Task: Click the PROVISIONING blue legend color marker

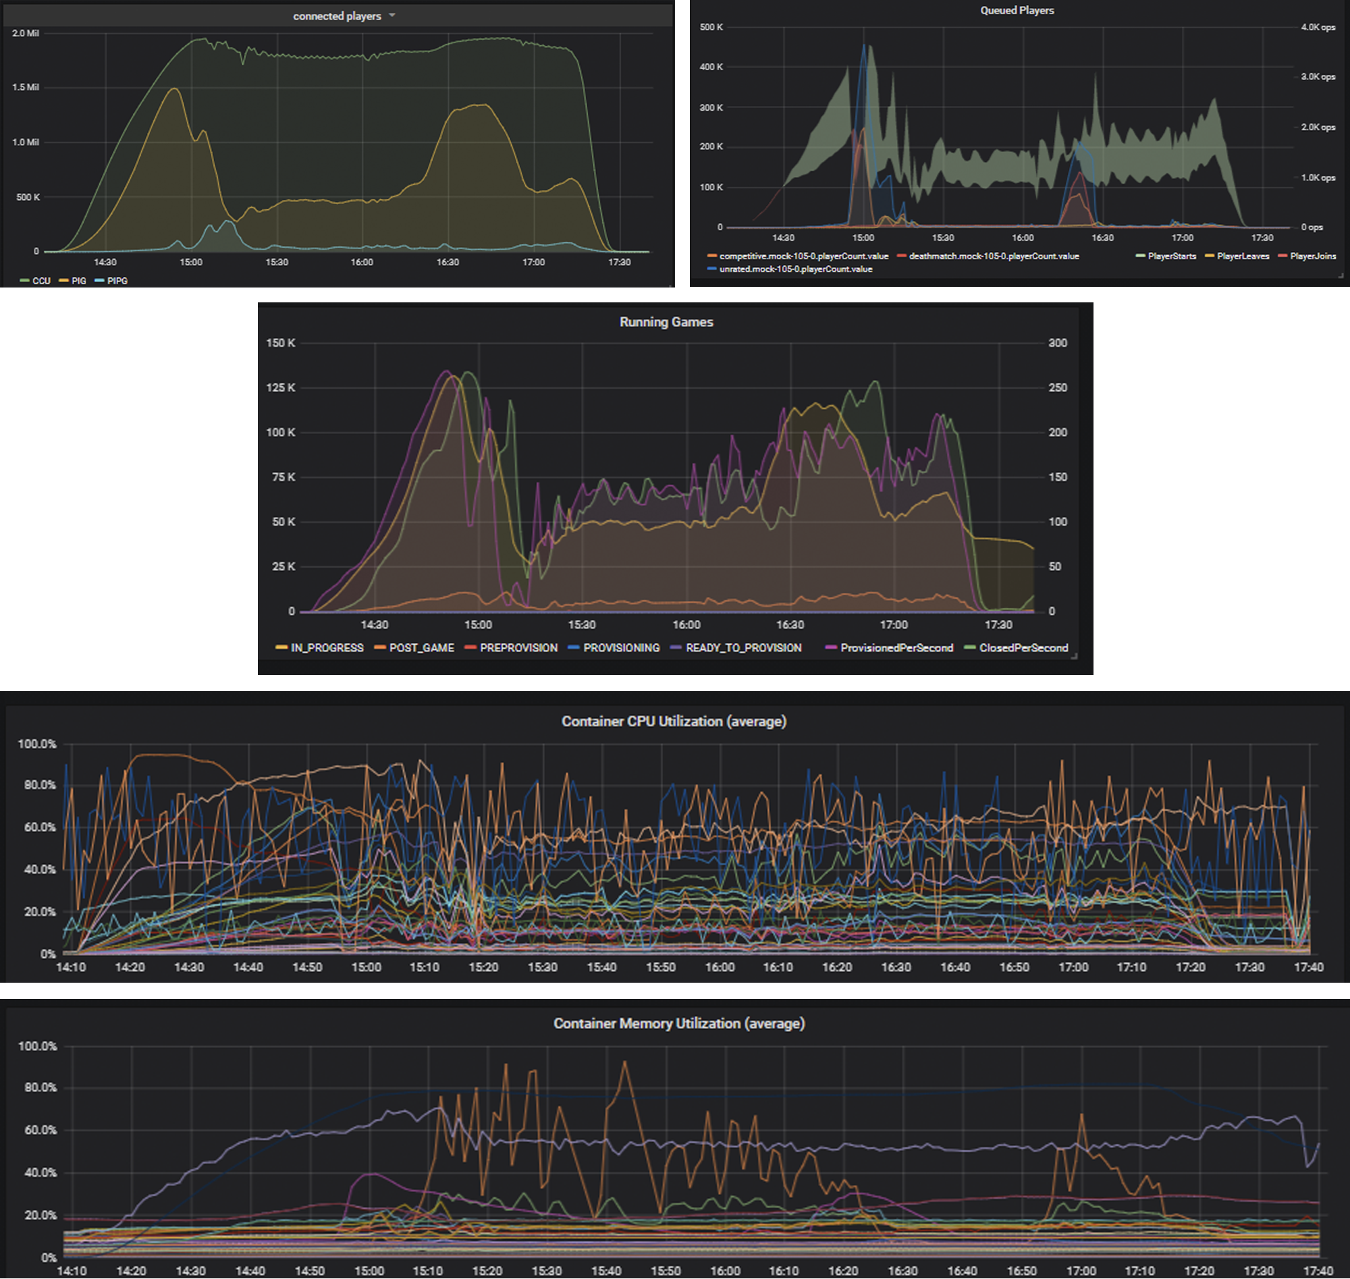Action: 573,648
